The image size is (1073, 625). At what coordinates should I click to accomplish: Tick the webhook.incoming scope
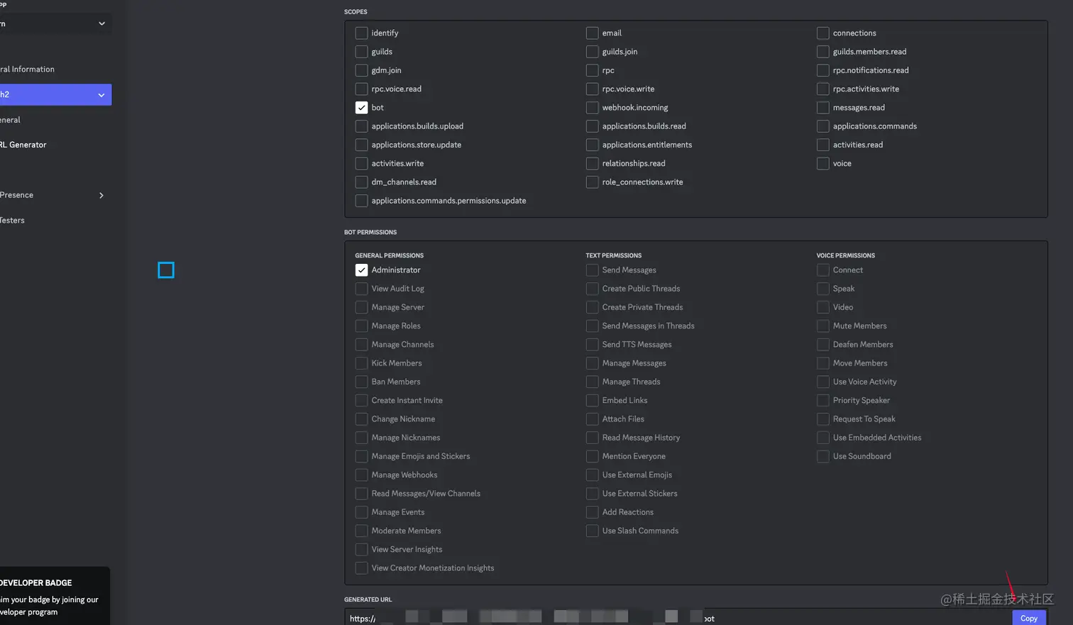point(593,108)
